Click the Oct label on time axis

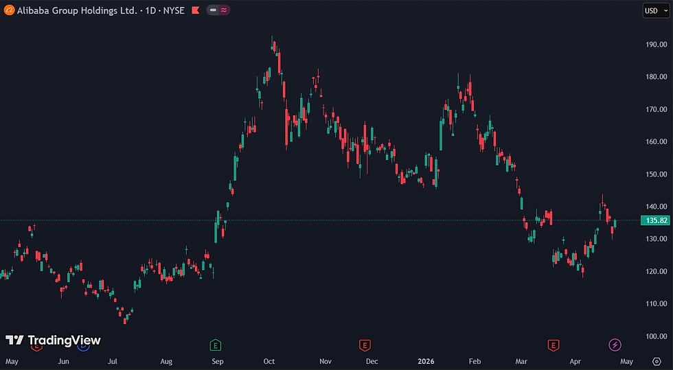(x=269, y=361)
